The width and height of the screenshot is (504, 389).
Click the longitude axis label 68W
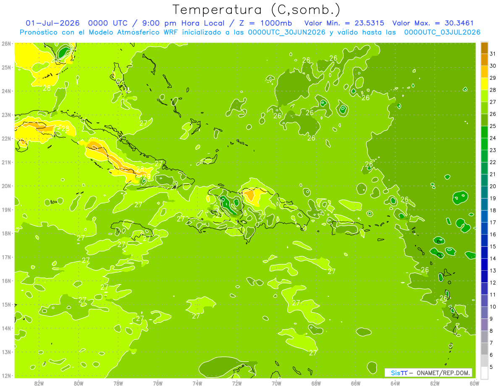point(316,383)
